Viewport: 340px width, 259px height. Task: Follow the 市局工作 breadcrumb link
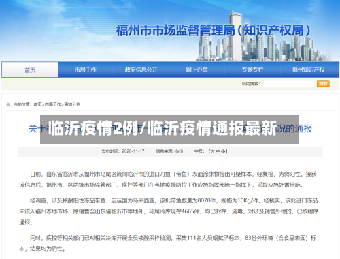point(53,104)
